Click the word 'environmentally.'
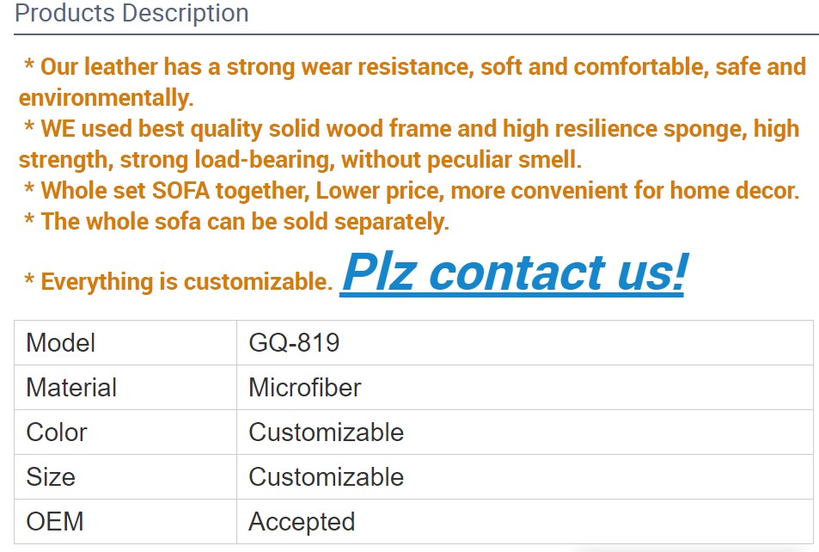819x552 pixels. (x=106, y=98)
